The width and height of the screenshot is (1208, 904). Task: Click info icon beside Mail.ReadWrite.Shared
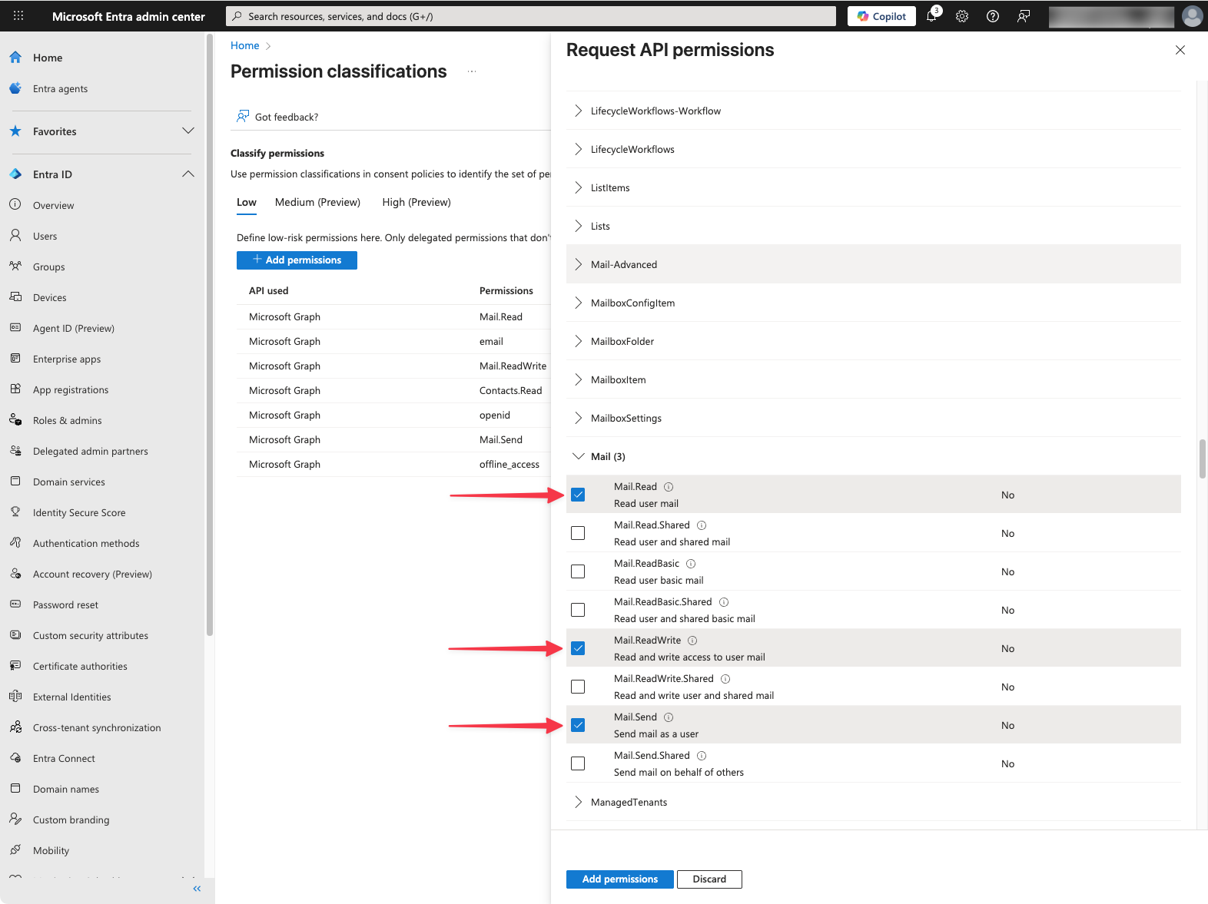click(x=725, y=679)
